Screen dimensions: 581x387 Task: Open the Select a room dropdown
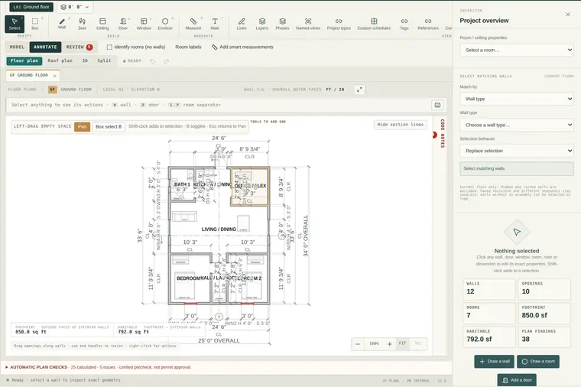tap(517, 50)
